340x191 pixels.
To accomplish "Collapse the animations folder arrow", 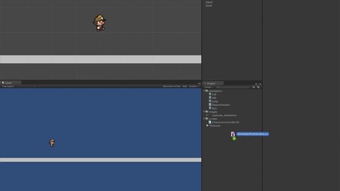I will [x=204, y=91].
